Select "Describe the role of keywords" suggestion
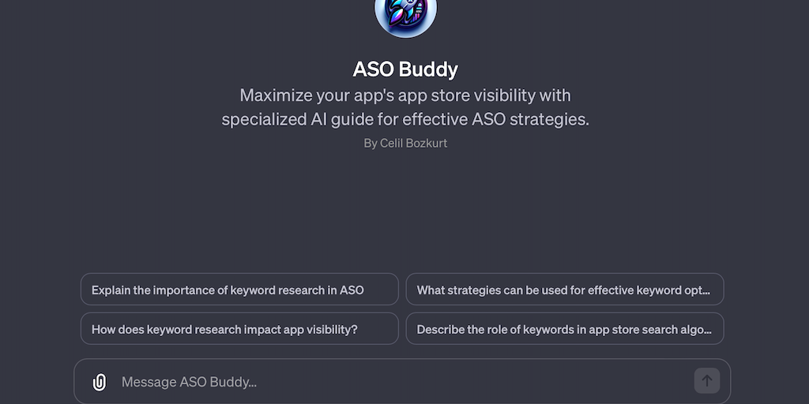The height and width of the screenshot is (404, 809). (564, 329)
